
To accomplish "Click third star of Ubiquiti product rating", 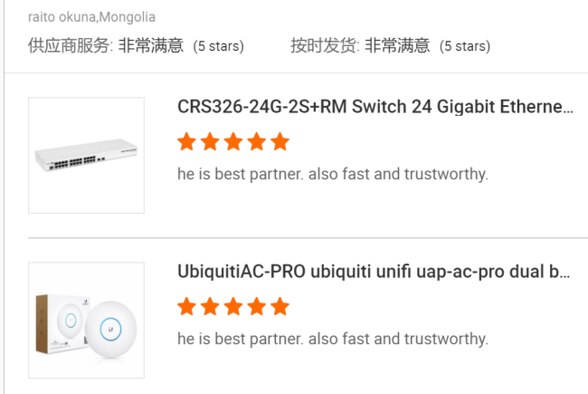I will click(x=233, y=306).
